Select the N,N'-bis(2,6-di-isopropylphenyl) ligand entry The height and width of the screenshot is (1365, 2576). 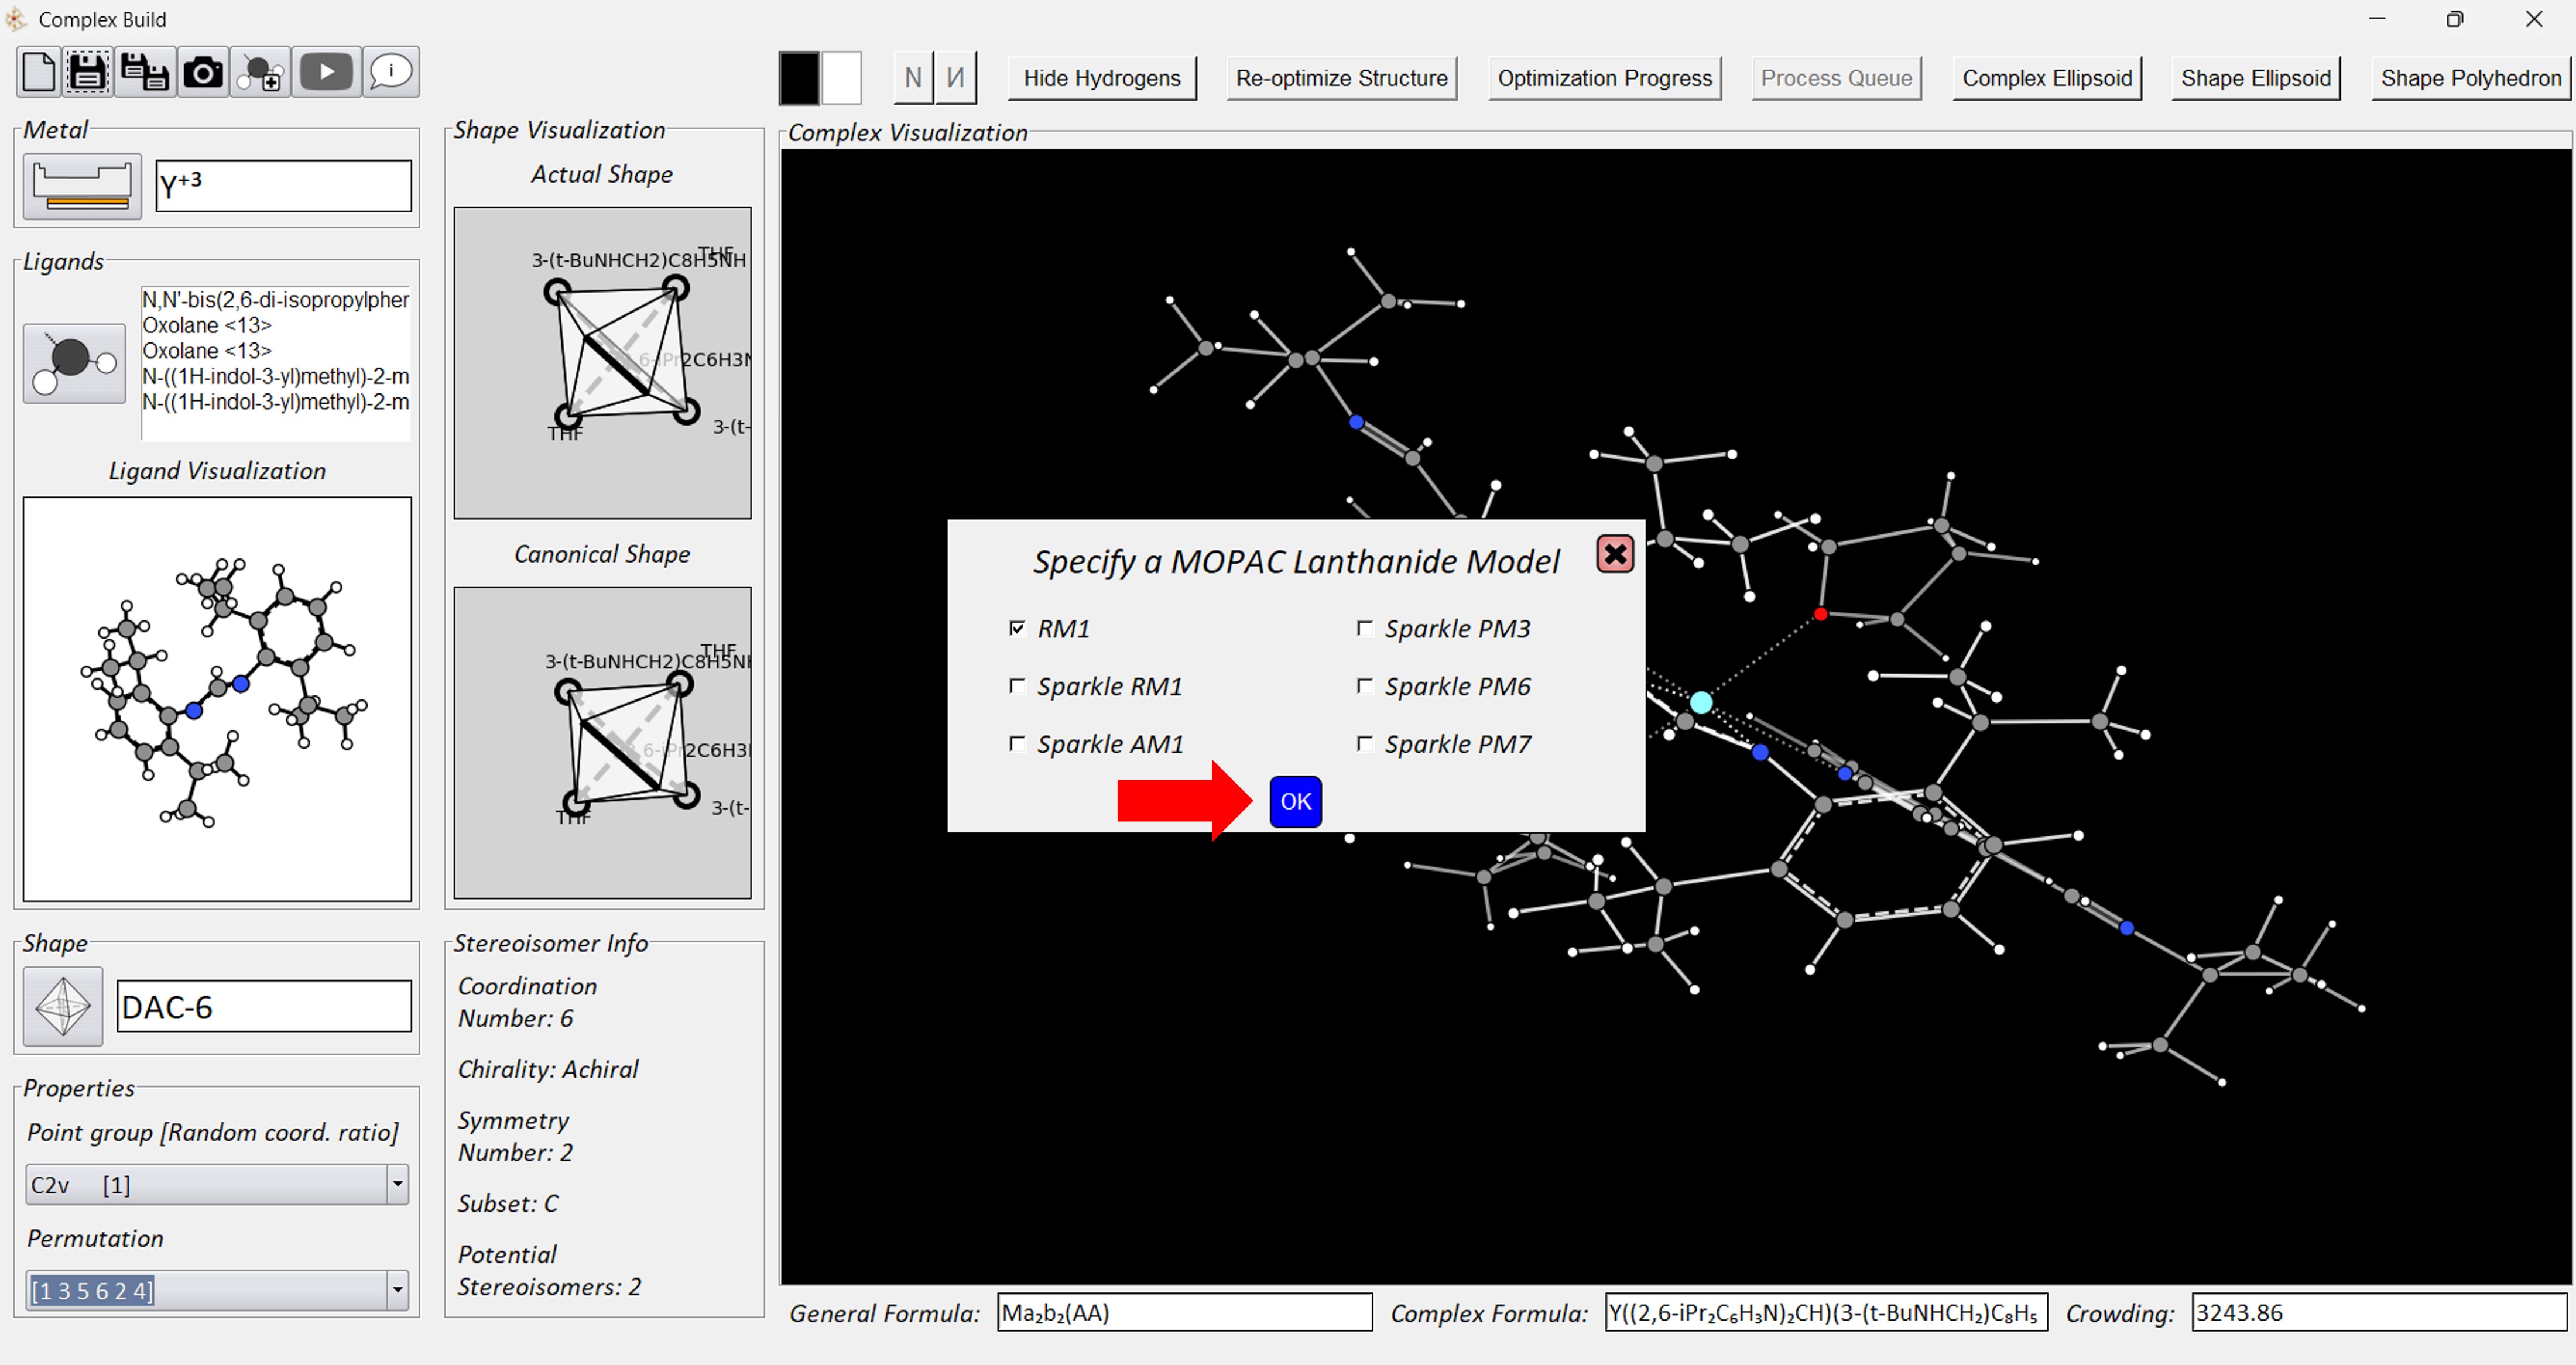tap(275, 300)
